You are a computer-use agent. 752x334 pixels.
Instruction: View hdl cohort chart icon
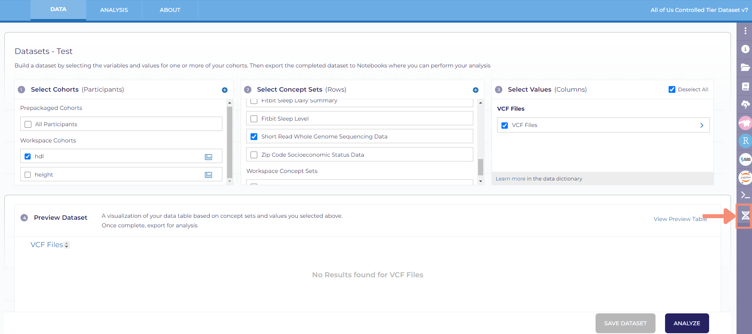208,157
